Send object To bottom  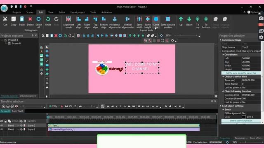click(206, 22)
